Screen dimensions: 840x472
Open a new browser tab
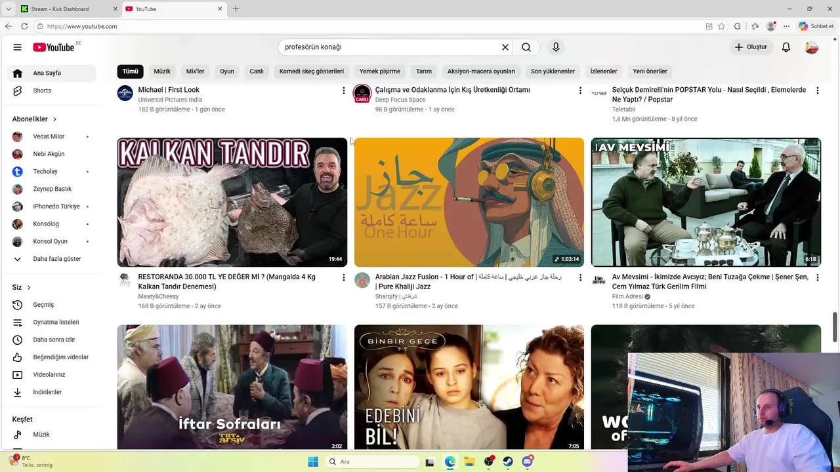(x=236, y=9)
